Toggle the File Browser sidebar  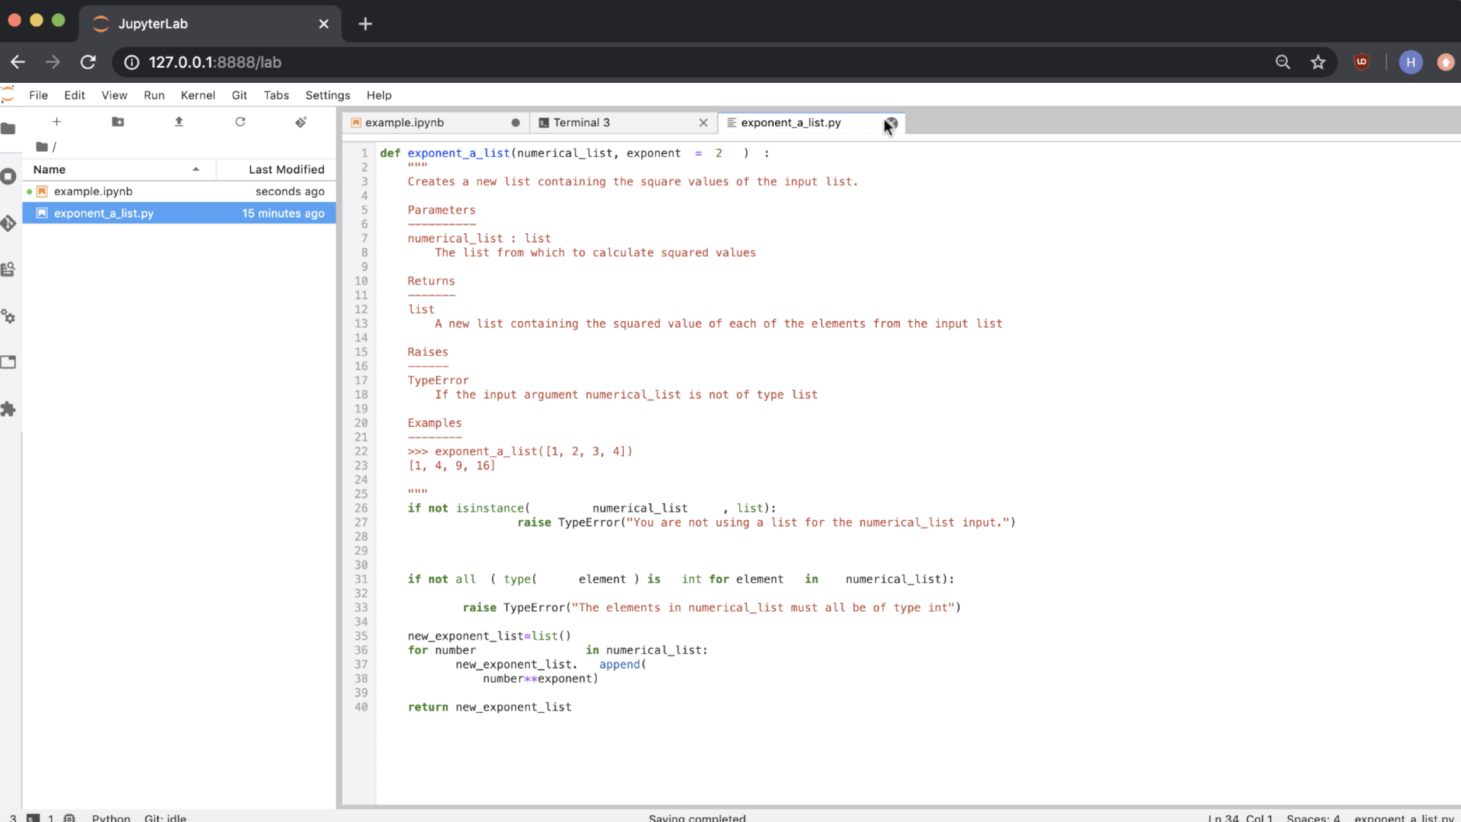(x=9, y=129)
